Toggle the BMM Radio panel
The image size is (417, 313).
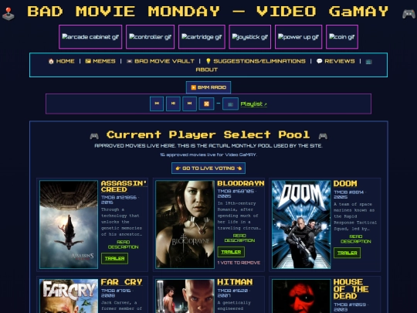tap(208, 87)
